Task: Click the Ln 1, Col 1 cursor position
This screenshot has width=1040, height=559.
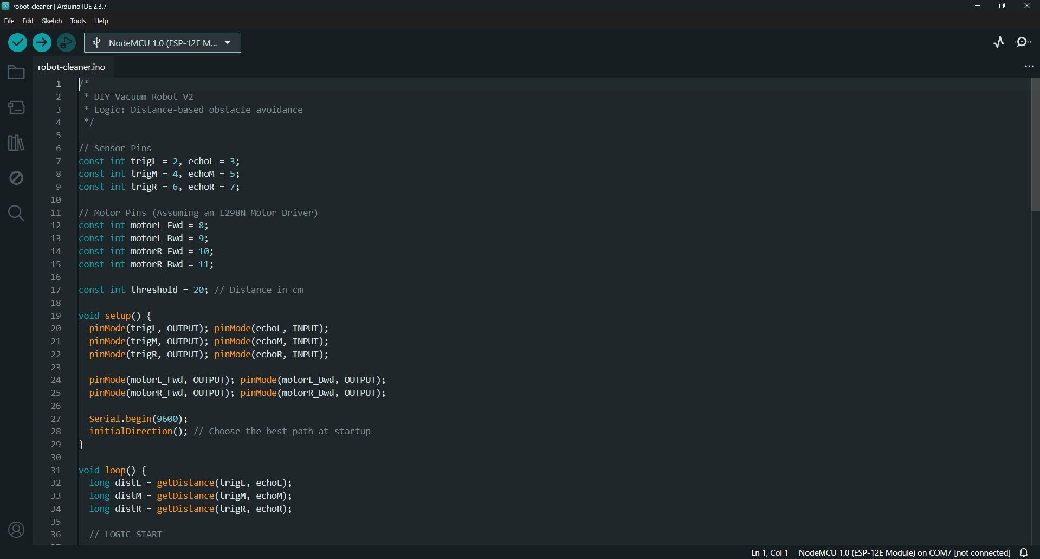Action: pos(770,552)
